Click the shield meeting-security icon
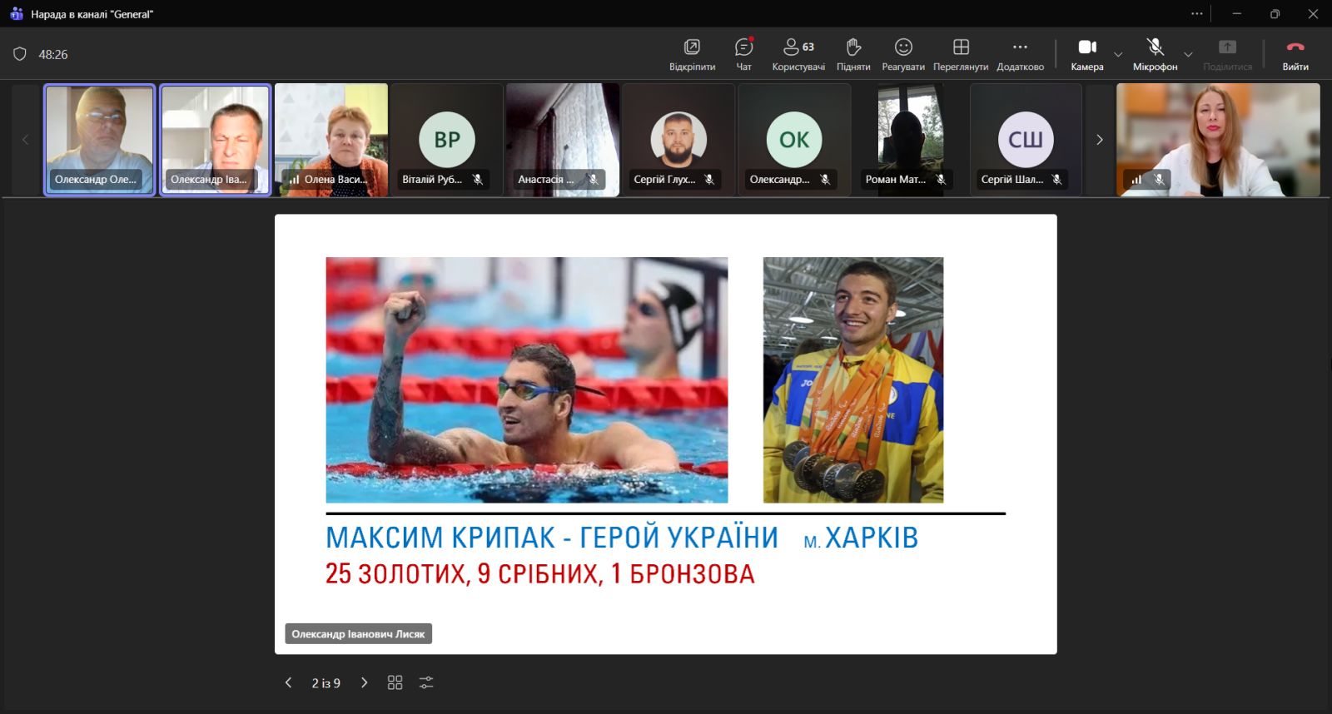Screen dimensions: 1332x714 coord(20,54)
